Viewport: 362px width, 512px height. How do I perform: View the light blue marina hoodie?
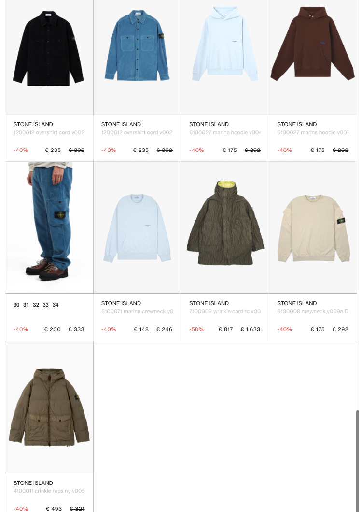click(x=225, y=57)
